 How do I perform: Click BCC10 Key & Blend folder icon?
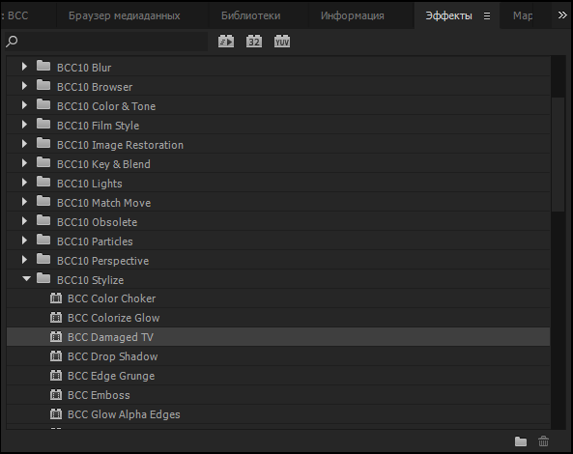point(43,162)
